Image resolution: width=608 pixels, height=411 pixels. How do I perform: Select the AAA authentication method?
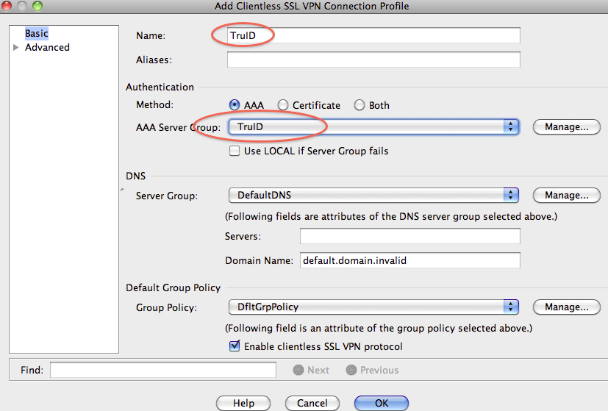coord(235,105)
